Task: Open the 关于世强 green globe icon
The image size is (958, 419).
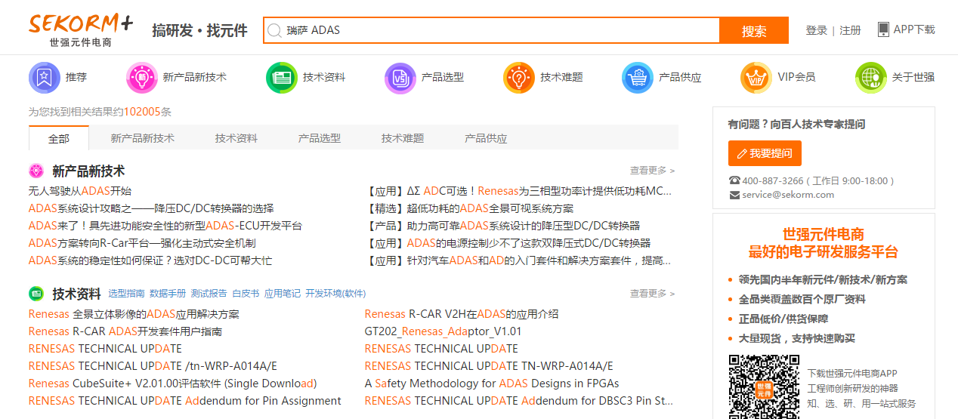Action: pyautogui.click(x=871, y=78)
